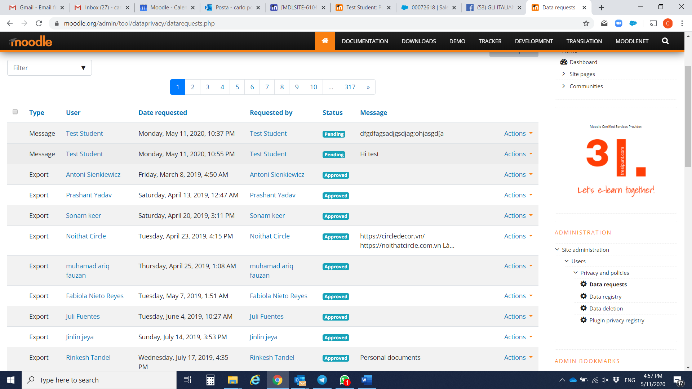692x389 pixels.
Task: Open Outlook from taskbar
Action: pos(300,380)
